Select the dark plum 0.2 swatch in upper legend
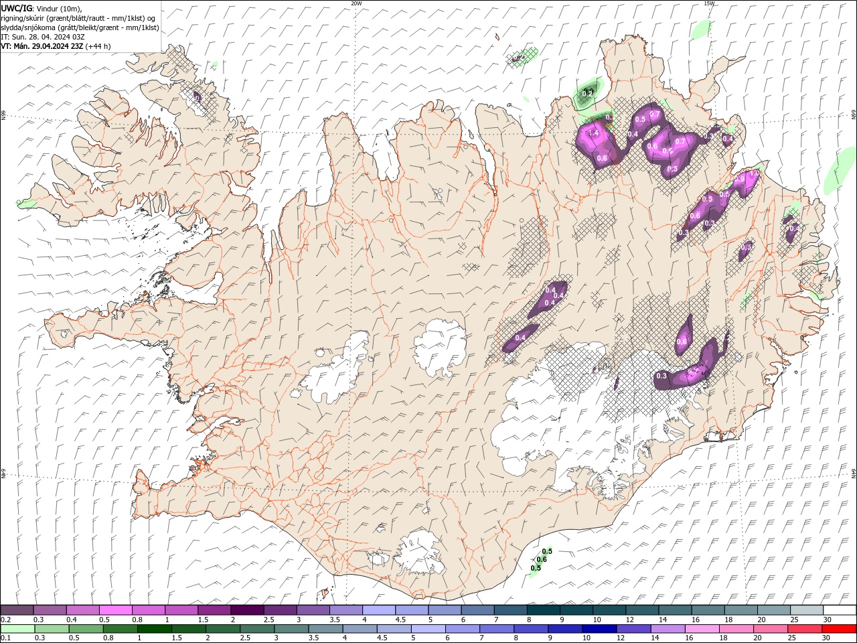The width and height of the screenshot is (857, 643). pyautogui.click(x=17, y=610)
